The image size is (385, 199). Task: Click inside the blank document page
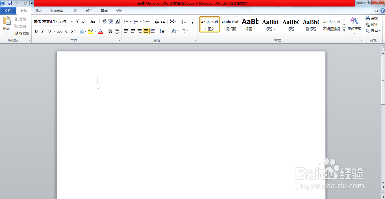pos(191,125)
